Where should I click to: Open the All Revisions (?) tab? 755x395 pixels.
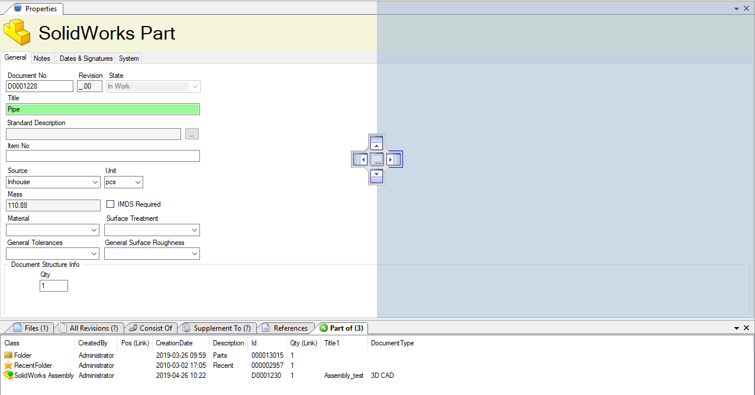click(89, 328)
